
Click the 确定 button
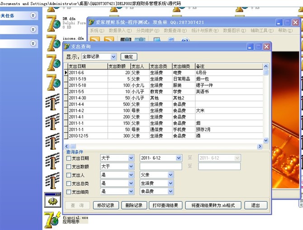click(129, 57)
